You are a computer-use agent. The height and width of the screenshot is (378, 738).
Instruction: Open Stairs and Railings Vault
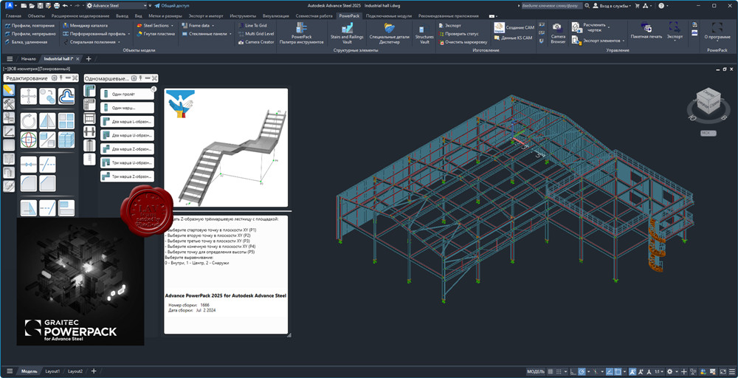coord(347,34)
